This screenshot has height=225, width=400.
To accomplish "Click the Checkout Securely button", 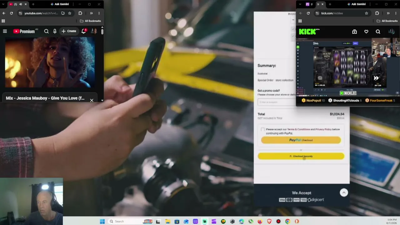I will tap(301, 156).
